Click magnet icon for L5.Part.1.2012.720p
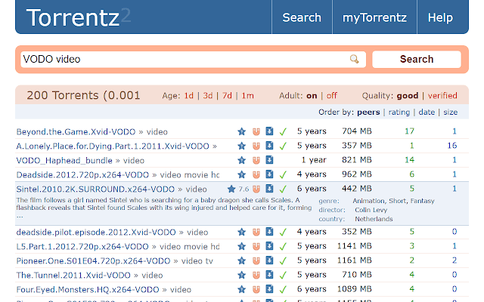This screenshot has width=484, height=302. (256, 247)
